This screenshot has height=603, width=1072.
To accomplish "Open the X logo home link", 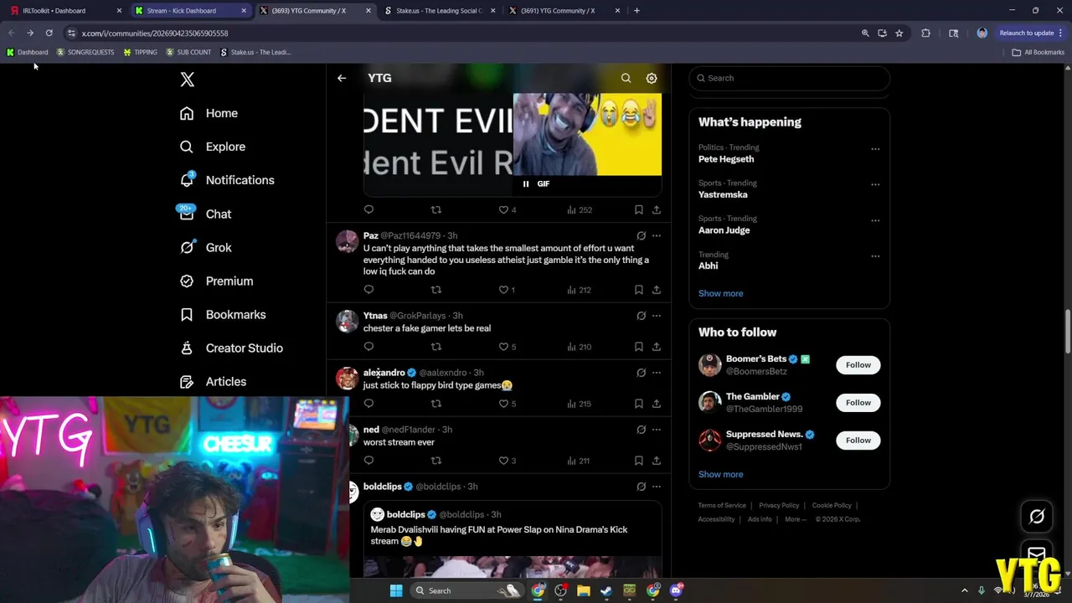I will tap(188, 80).
